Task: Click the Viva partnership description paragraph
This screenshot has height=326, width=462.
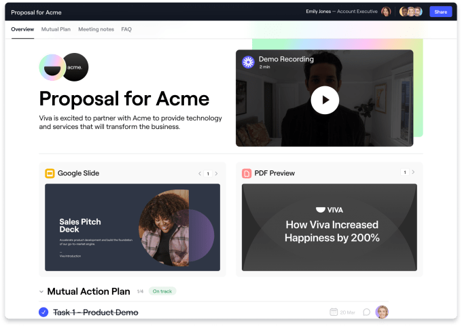Action: point(130,122)
